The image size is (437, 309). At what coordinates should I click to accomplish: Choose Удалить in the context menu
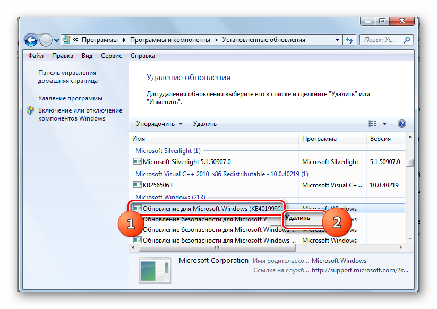(x=298, y=218)
